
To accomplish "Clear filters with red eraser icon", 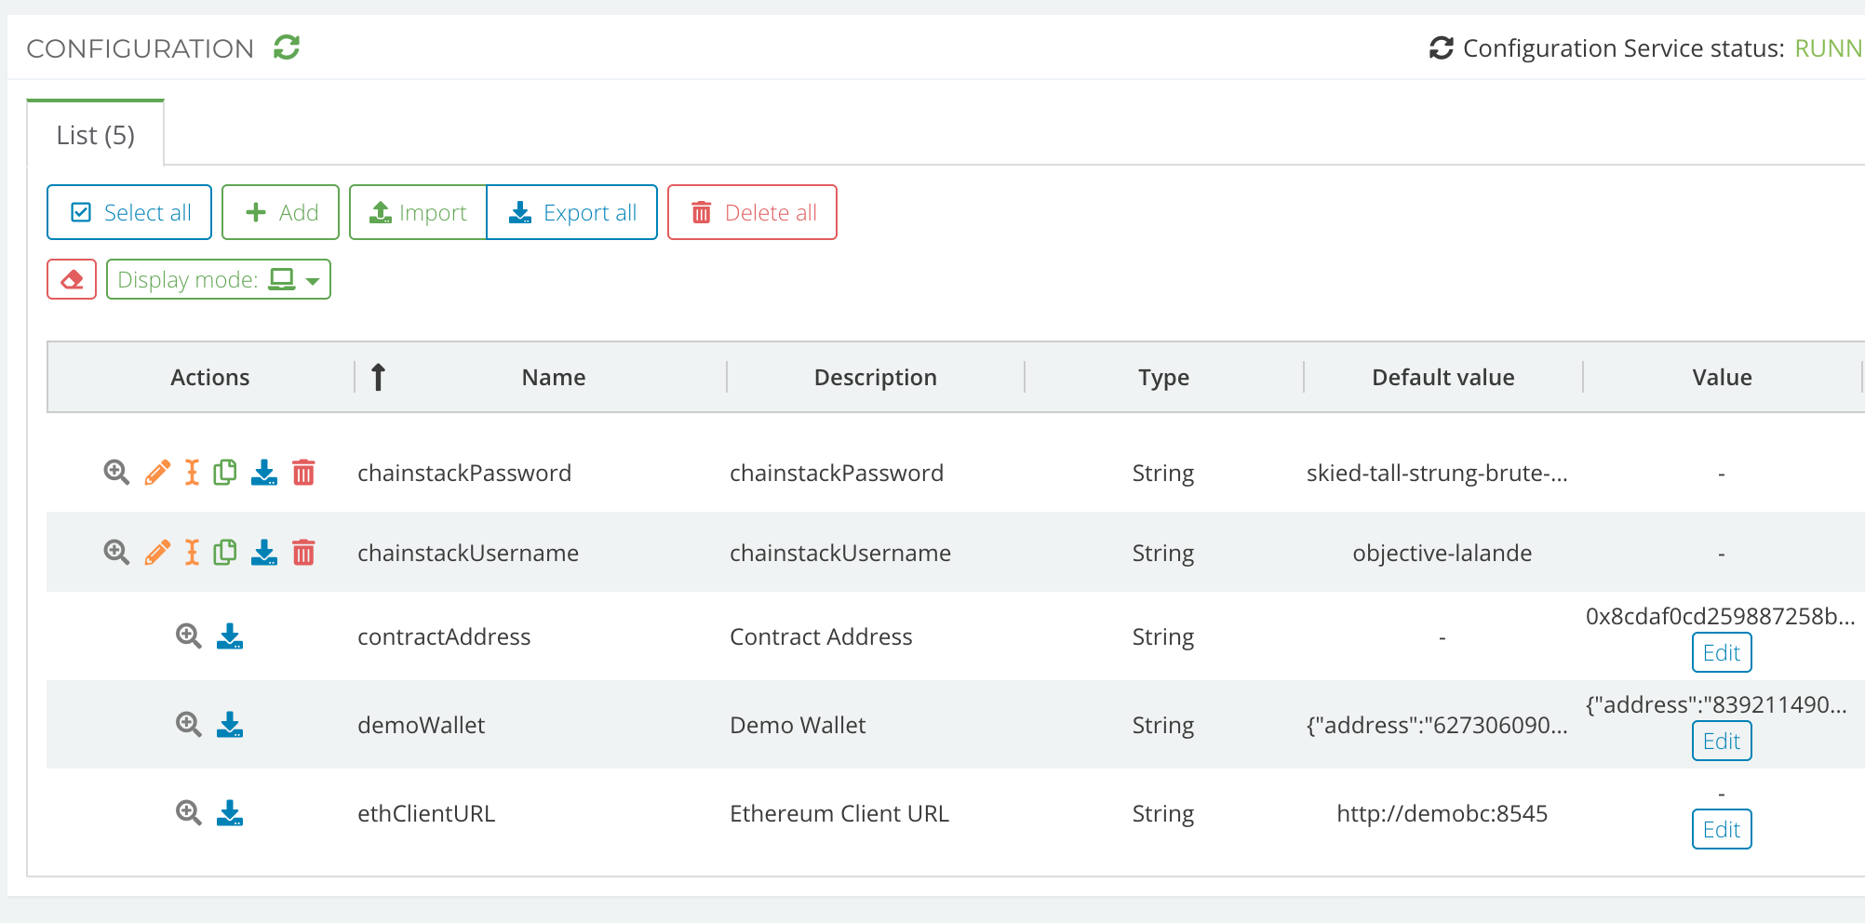I will 71,278.
